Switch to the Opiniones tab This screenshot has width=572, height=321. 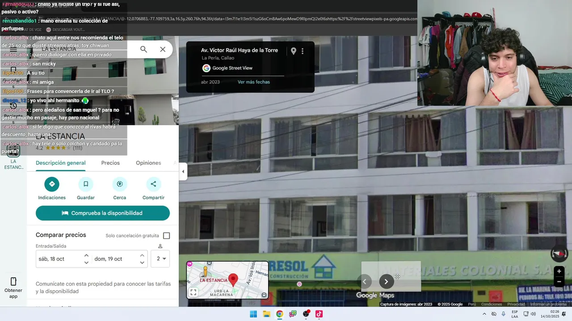click(148, 163)
